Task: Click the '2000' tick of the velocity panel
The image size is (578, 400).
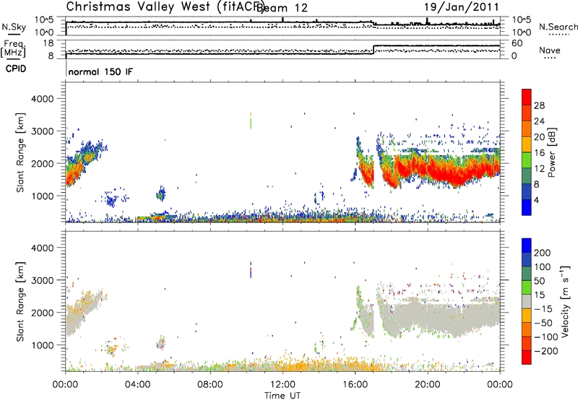Action: point(43,313)
